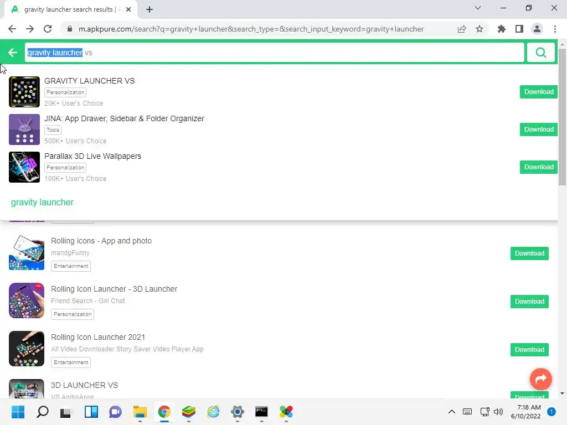Toggle Chrome side panel icon
Viewport: 567px width, 425px height.
click(519, 29)
